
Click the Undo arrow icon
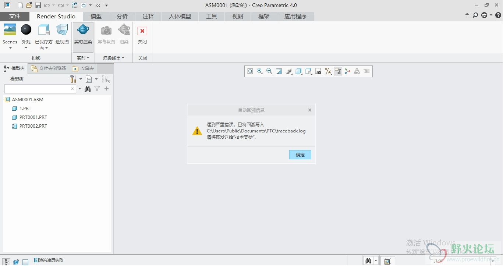tap(47, 5)
